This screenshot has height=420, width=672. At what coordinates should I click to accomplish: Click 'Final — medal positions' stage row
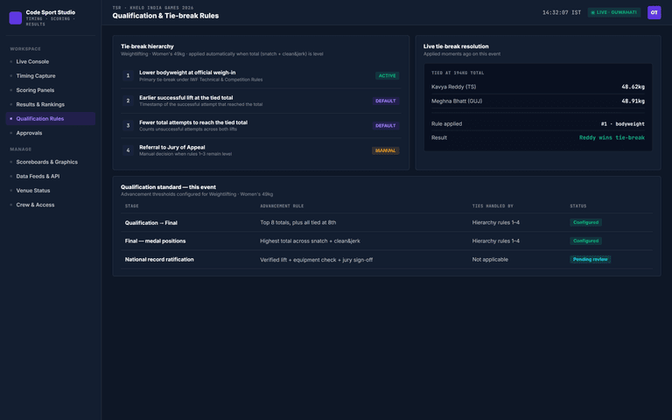pos(387,241)
